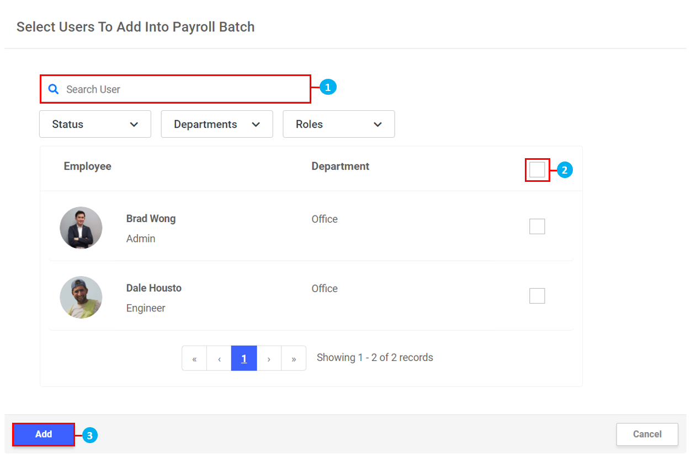
Task: Select Dale Housto's checkbox
Action: [x=537, y=296]
